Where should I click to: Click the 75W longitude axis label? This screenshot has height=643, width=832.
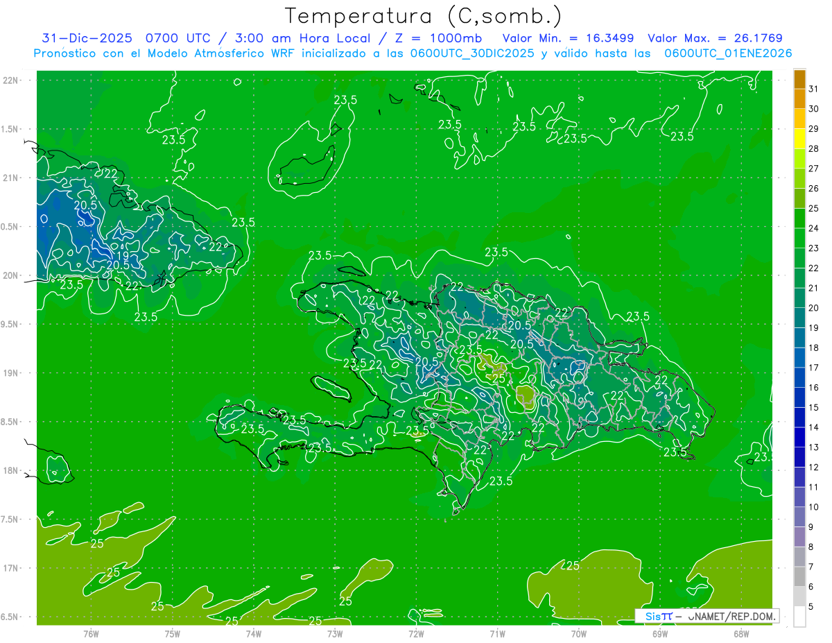coord(173,633)
